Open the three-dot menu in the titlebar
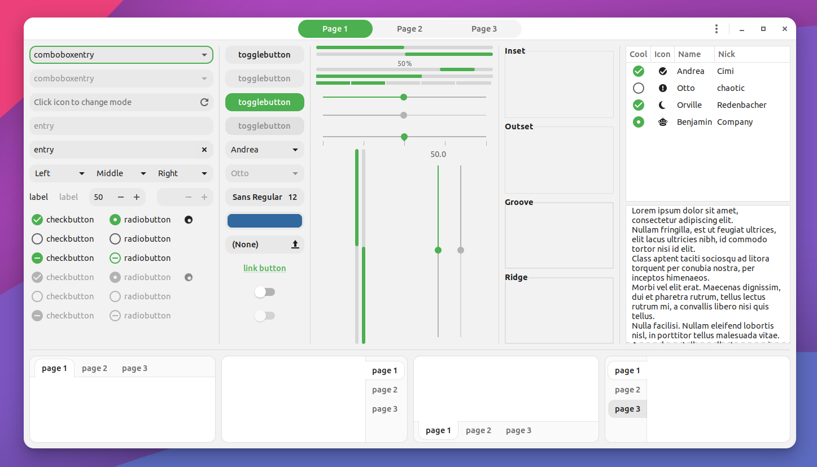Image resolution: width=817 pixels, height=467 pixels. tap(716, 28)
